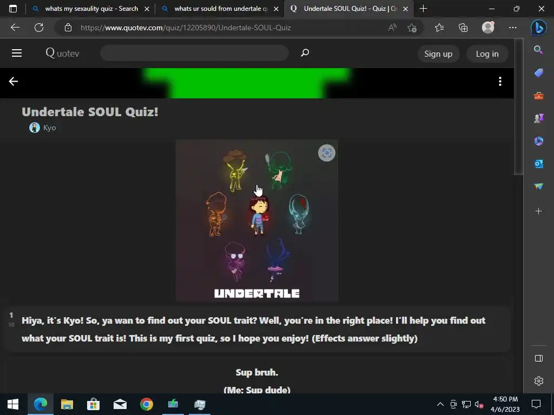Open Edge Settings and more menu
The height and width of the screenshot is (415, 554).
coord(513,28)
